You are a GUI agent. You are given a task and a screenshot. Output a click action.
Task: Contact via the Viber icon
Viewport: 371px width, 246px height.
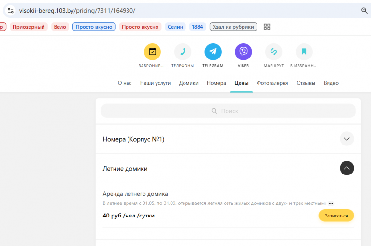click(243, 52)
